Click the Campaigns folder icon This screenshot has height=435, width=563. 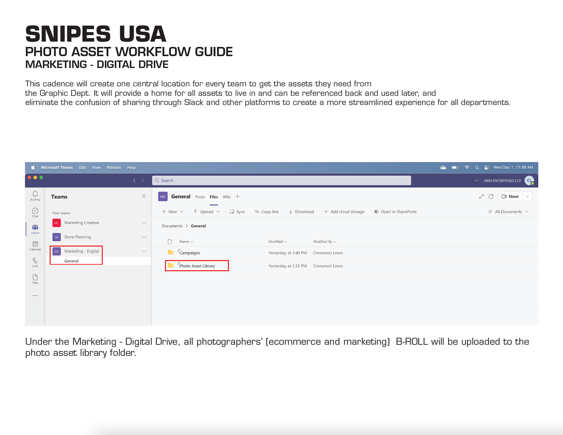[171, 252]
